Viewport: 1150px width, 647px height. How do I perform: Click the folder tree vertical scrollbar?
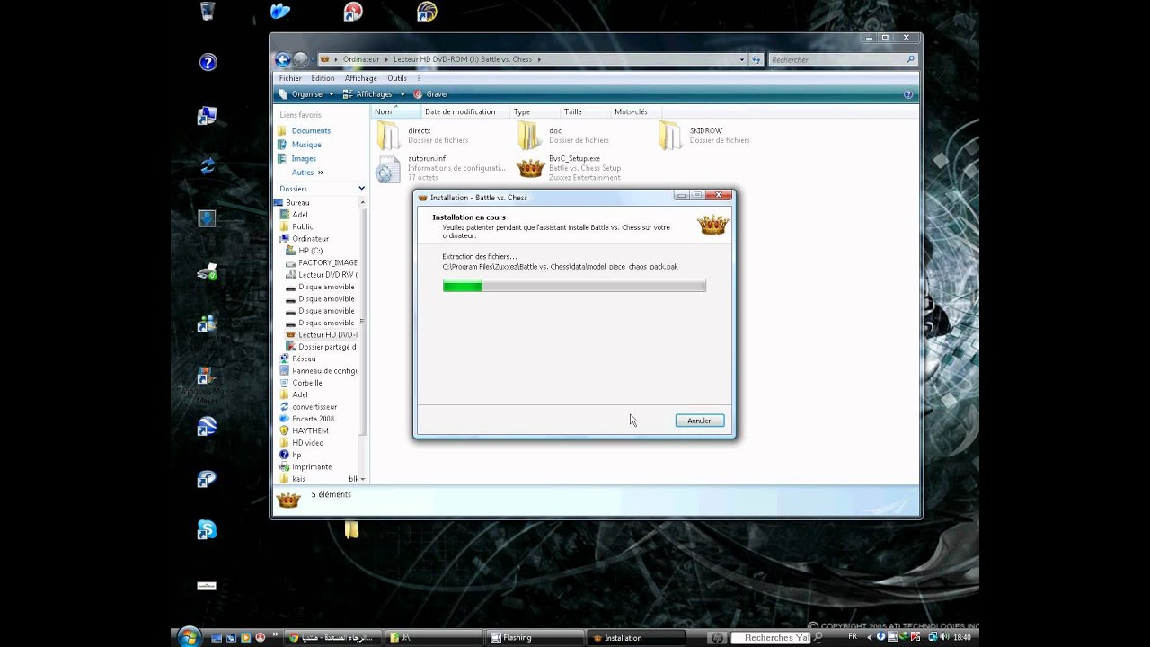[x=362, y=323]
